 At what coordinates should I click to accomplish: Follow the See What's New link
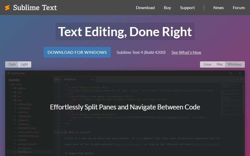186,52
